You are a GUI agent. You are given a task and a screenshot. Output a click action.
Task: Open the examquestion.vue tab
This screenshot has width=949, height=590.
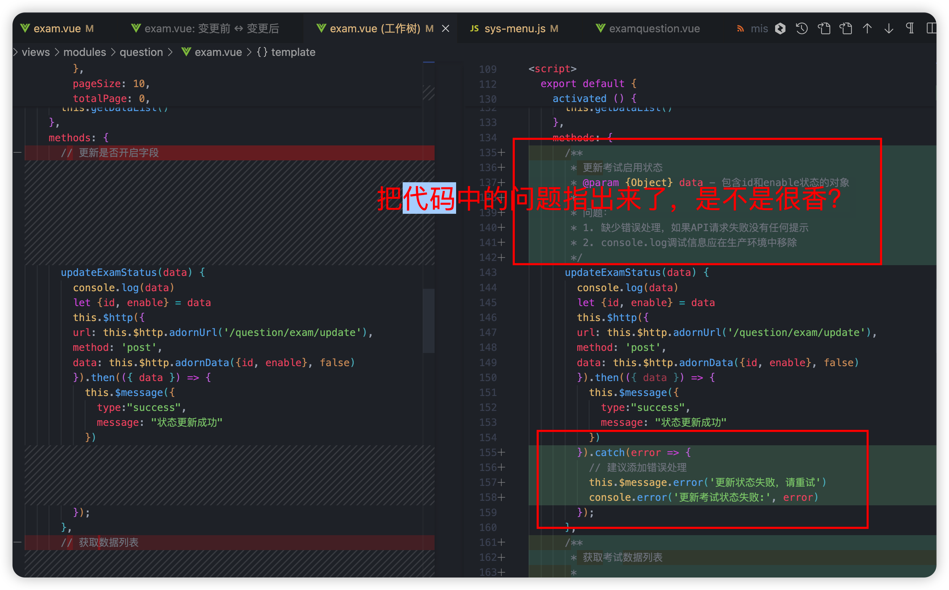pos(654,28)
